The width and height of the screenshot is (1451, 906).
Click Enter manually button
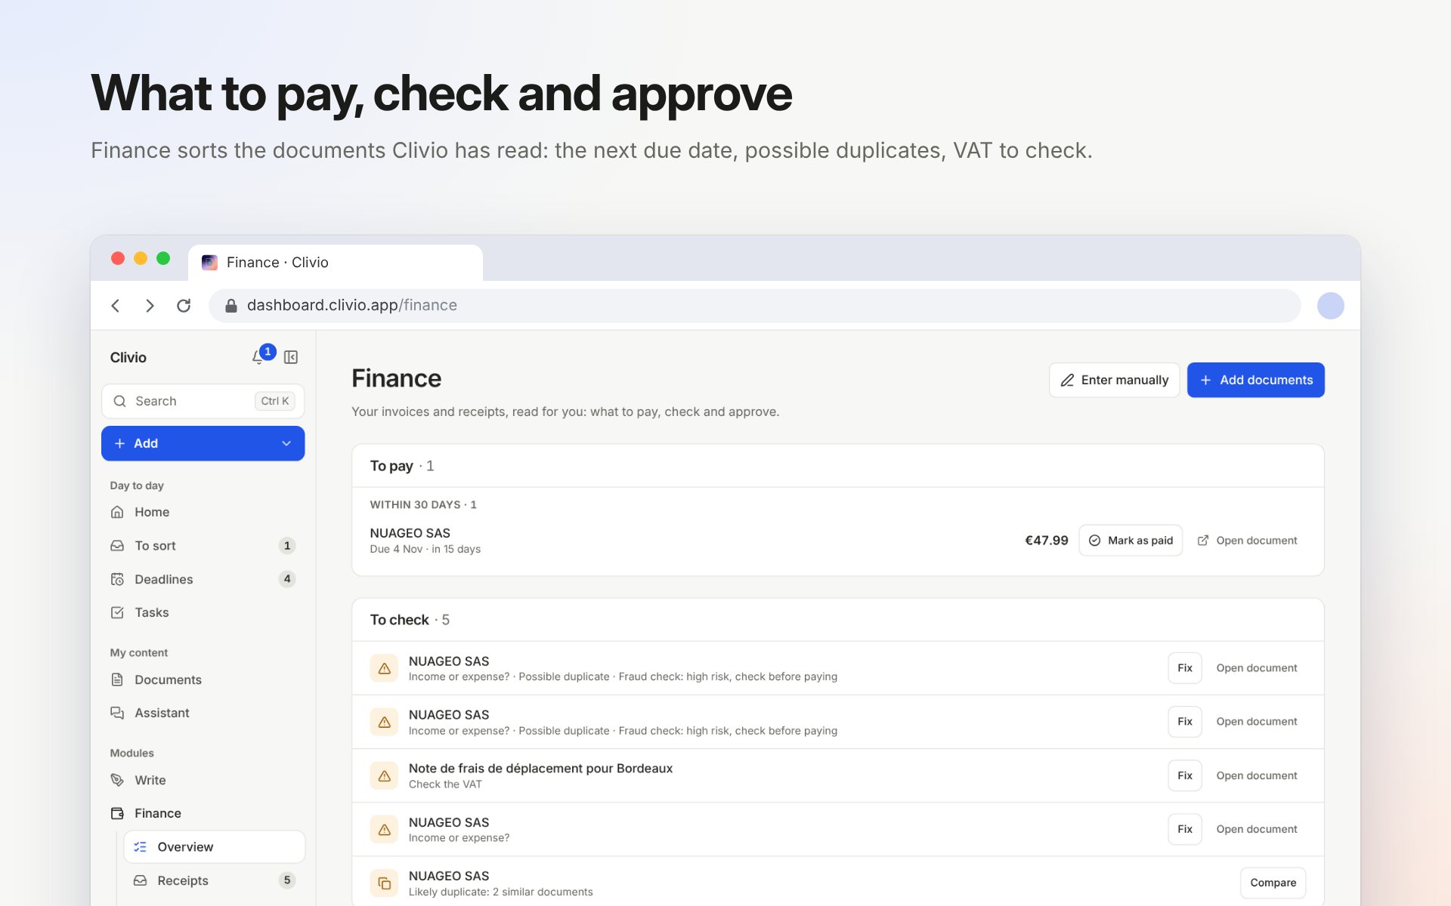click(1114, 380)
